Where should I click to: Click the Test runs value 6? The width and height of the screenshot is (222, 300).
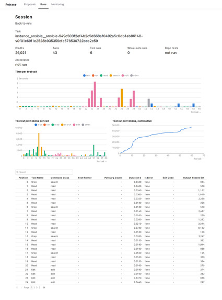(91, 53)
